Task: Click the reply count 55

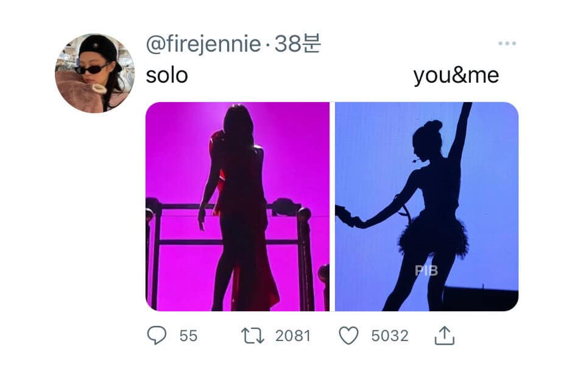Action: 188,336
